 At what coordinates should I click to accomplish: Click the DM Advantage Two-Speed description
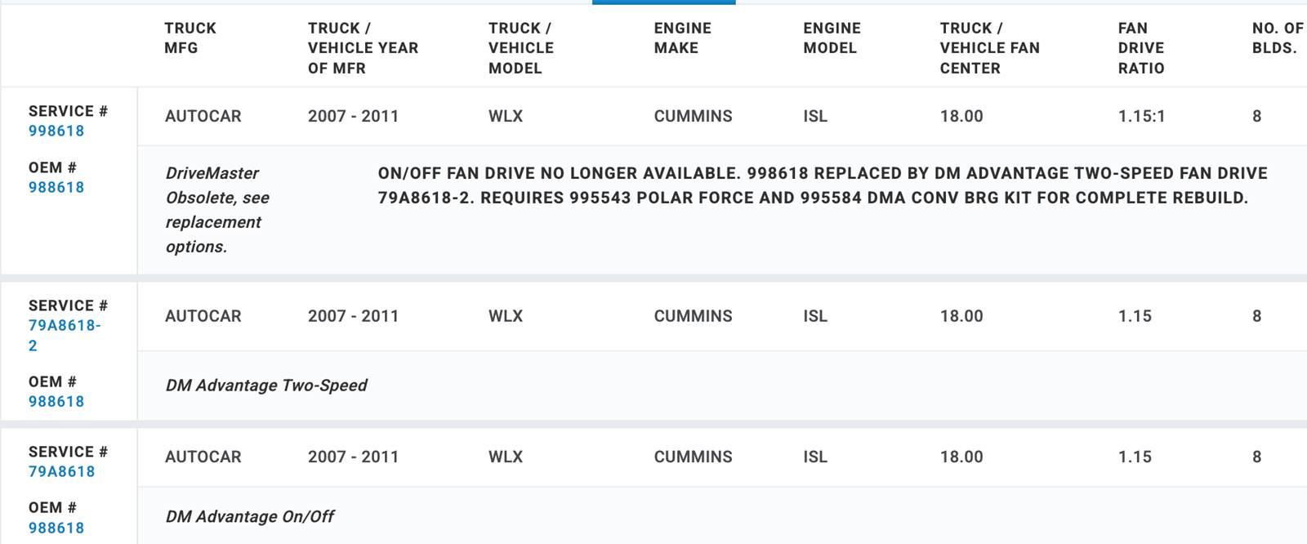click(266, 385)
